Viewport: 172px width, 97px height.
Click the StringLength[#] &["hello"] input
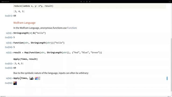(30, 33)
